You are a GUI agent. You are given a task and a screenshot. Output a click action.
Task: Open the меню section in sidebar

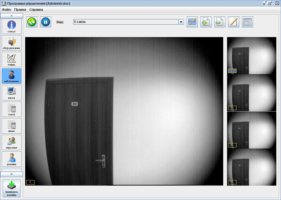11,126
